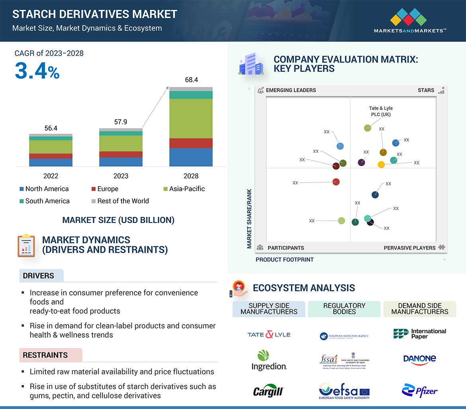Image resolution: width=466 pixels, height=409 pixels.
Task: Click the International Paper logo
Action: pyautogui.click(x=419, y=334)
